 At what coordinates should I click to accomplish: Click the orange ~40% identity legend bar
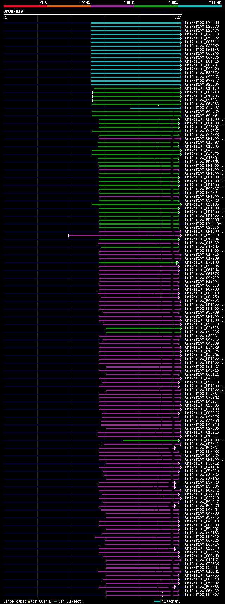click(x=69, y=6)
